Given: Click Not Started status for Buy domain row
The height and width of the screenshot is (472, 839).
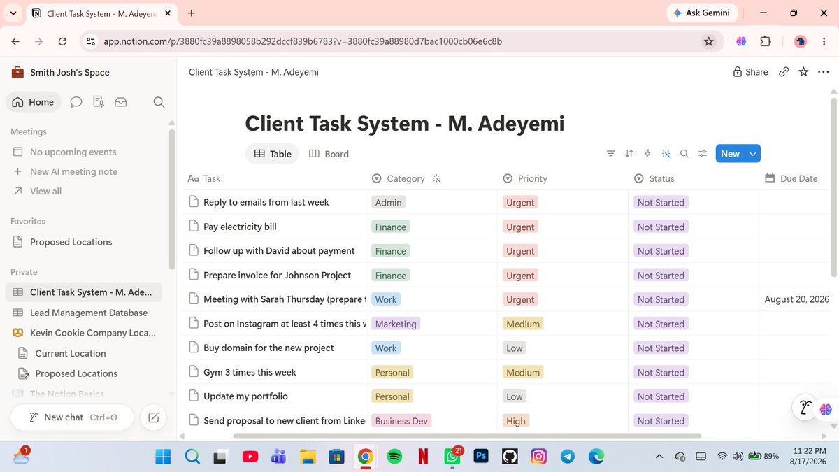Looking at the screenshot, I should [661, 348].
